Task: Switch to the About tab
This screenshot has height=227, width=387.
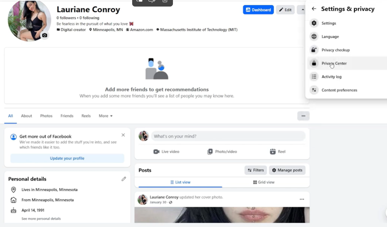Action: coord(27,116)
